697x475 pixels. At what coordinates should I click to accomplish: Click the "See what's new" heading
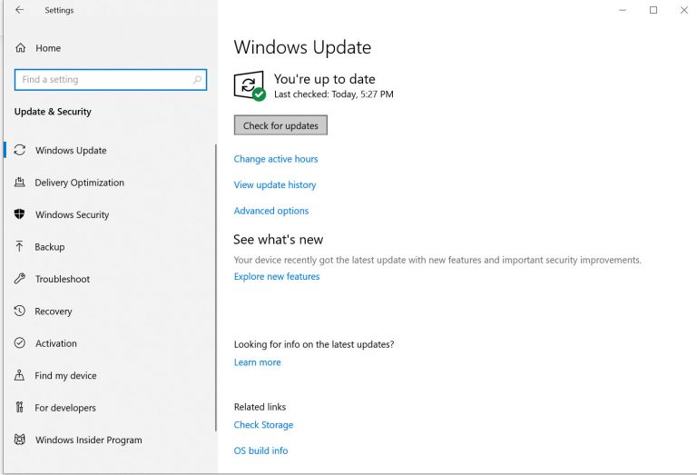click(x=279, y=239)
